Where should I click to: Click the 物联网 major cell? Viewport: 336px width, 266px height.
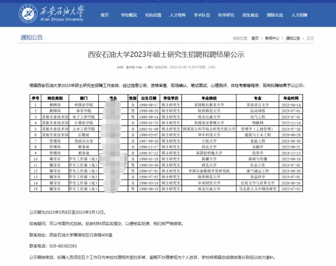(x=257, y=123)
